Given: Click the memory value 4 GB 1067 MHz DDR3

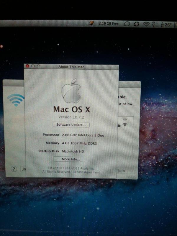Looking at the screenshot, I should tap(79, 143).
